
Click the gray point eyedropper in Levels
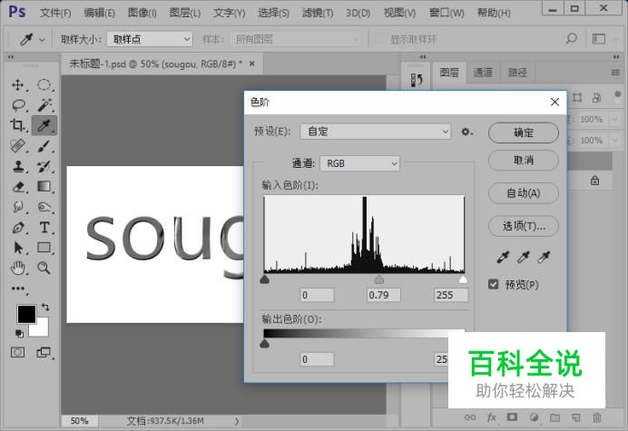pyautogui.click(x=523, y=257)
